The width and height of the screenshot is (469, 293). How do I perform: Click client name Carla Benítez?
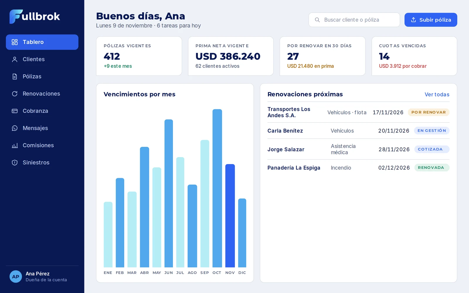285,131
